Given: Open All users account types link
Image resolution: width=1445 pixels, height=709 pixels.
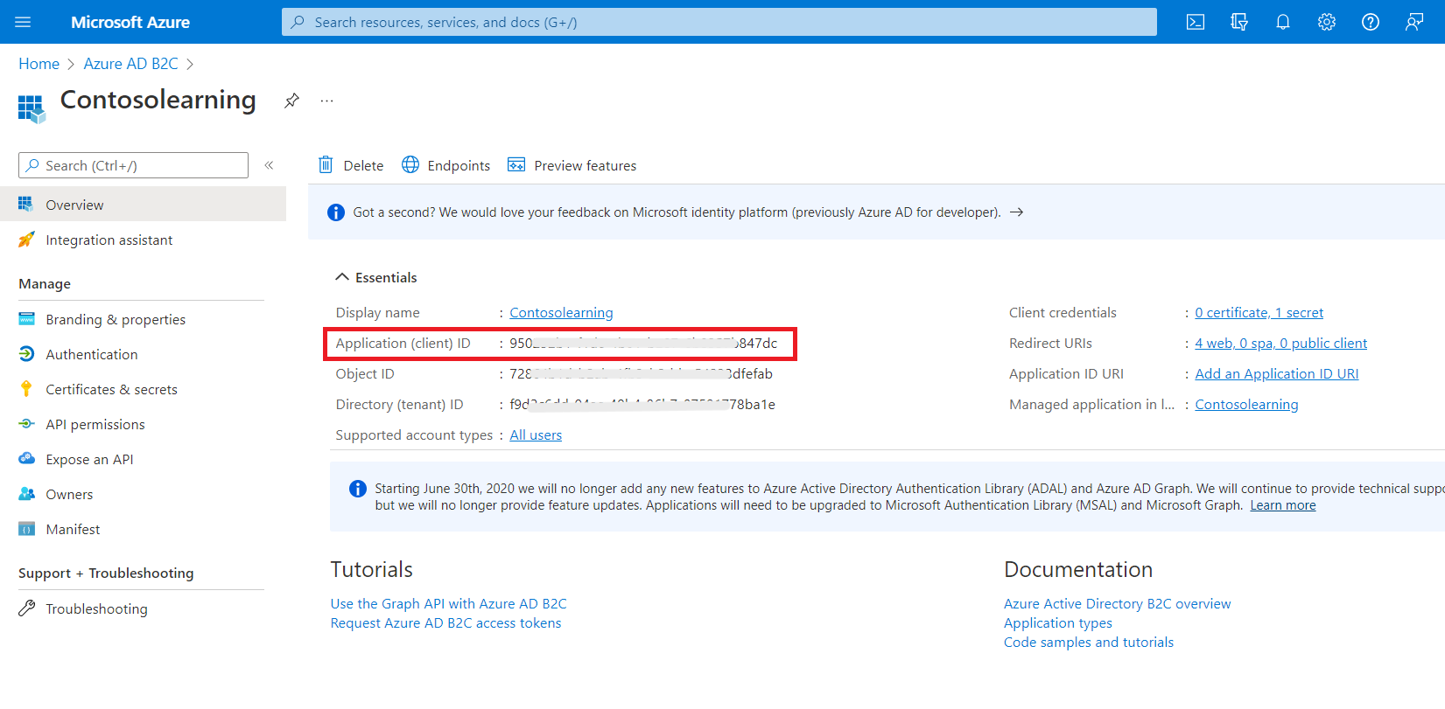Looking at the screenshot, I should (x=536, y=435).
